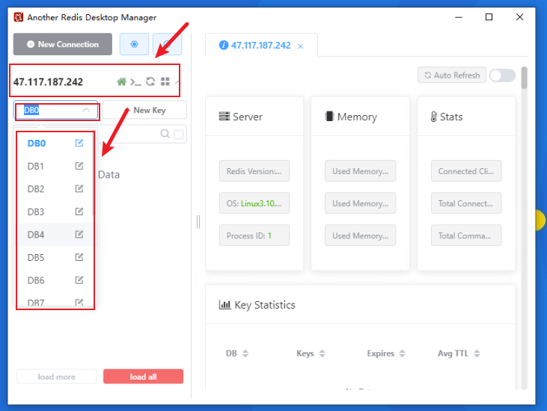Image resolution: width=547 pixels, height=411 pixels.
Task: Click the Memory card header
Action: click(360, 117)
